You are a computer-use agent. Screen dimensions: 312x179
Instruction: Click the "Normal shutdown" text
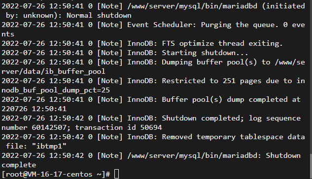point(99,15)
